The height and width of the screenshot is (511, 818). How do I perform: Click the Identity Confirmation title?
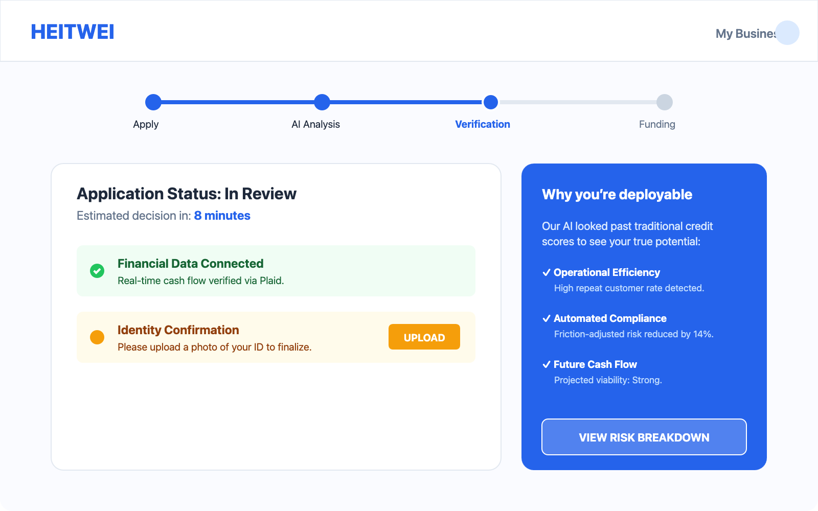pyautogui.click(x=178, y=330)
